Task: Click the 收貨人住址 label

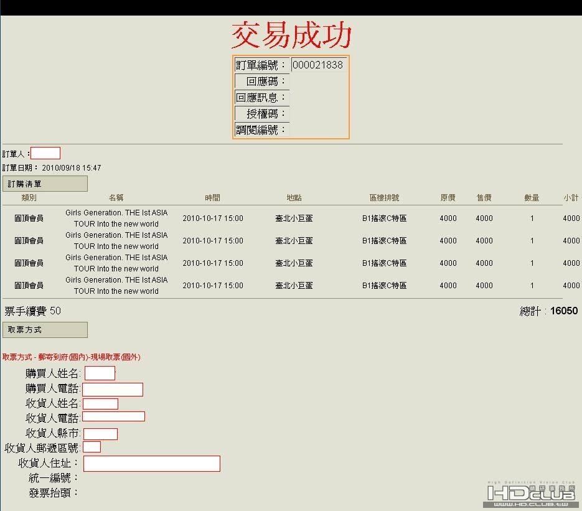Action: 48,463
